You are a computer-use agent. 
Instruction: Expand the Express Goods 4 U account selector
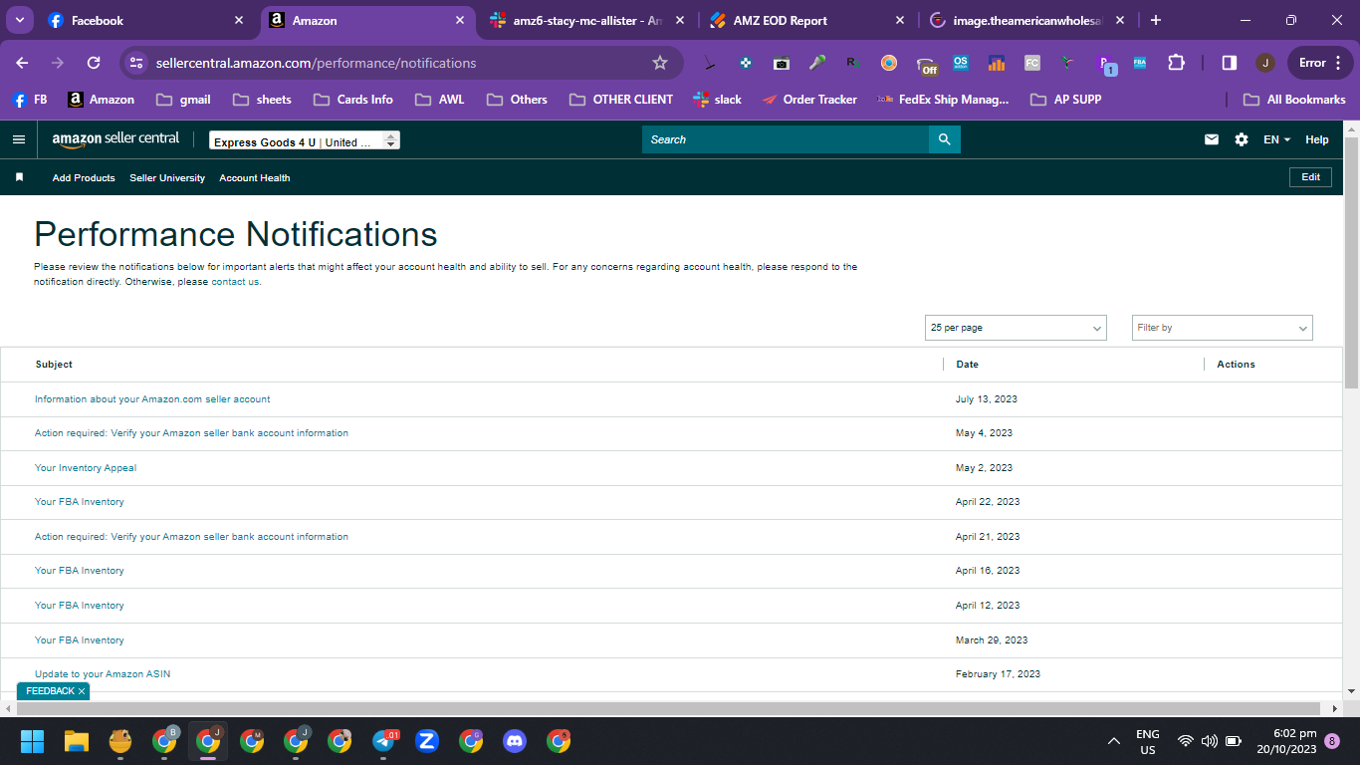pyautogui.click(x=305, y=141)
